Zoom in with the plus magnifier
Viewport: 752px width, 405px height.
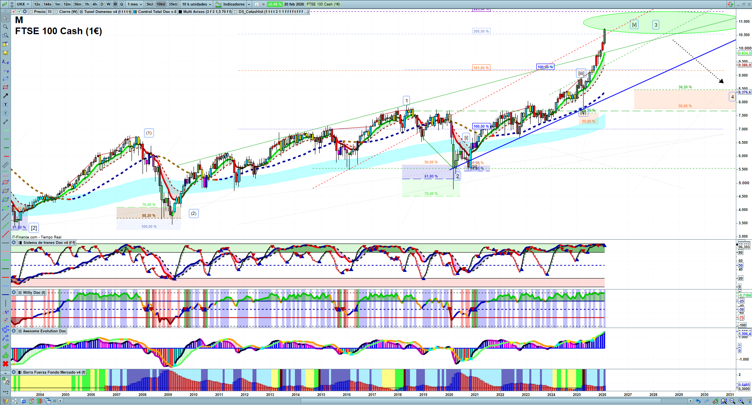pos(741,401)
